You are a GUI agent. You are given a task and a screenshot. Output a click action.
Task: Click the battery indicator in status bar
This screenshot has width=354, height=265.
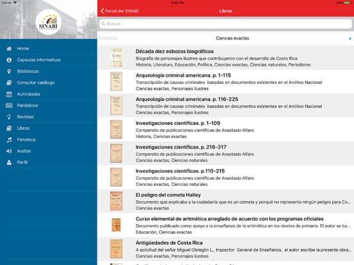click(347, 3)
